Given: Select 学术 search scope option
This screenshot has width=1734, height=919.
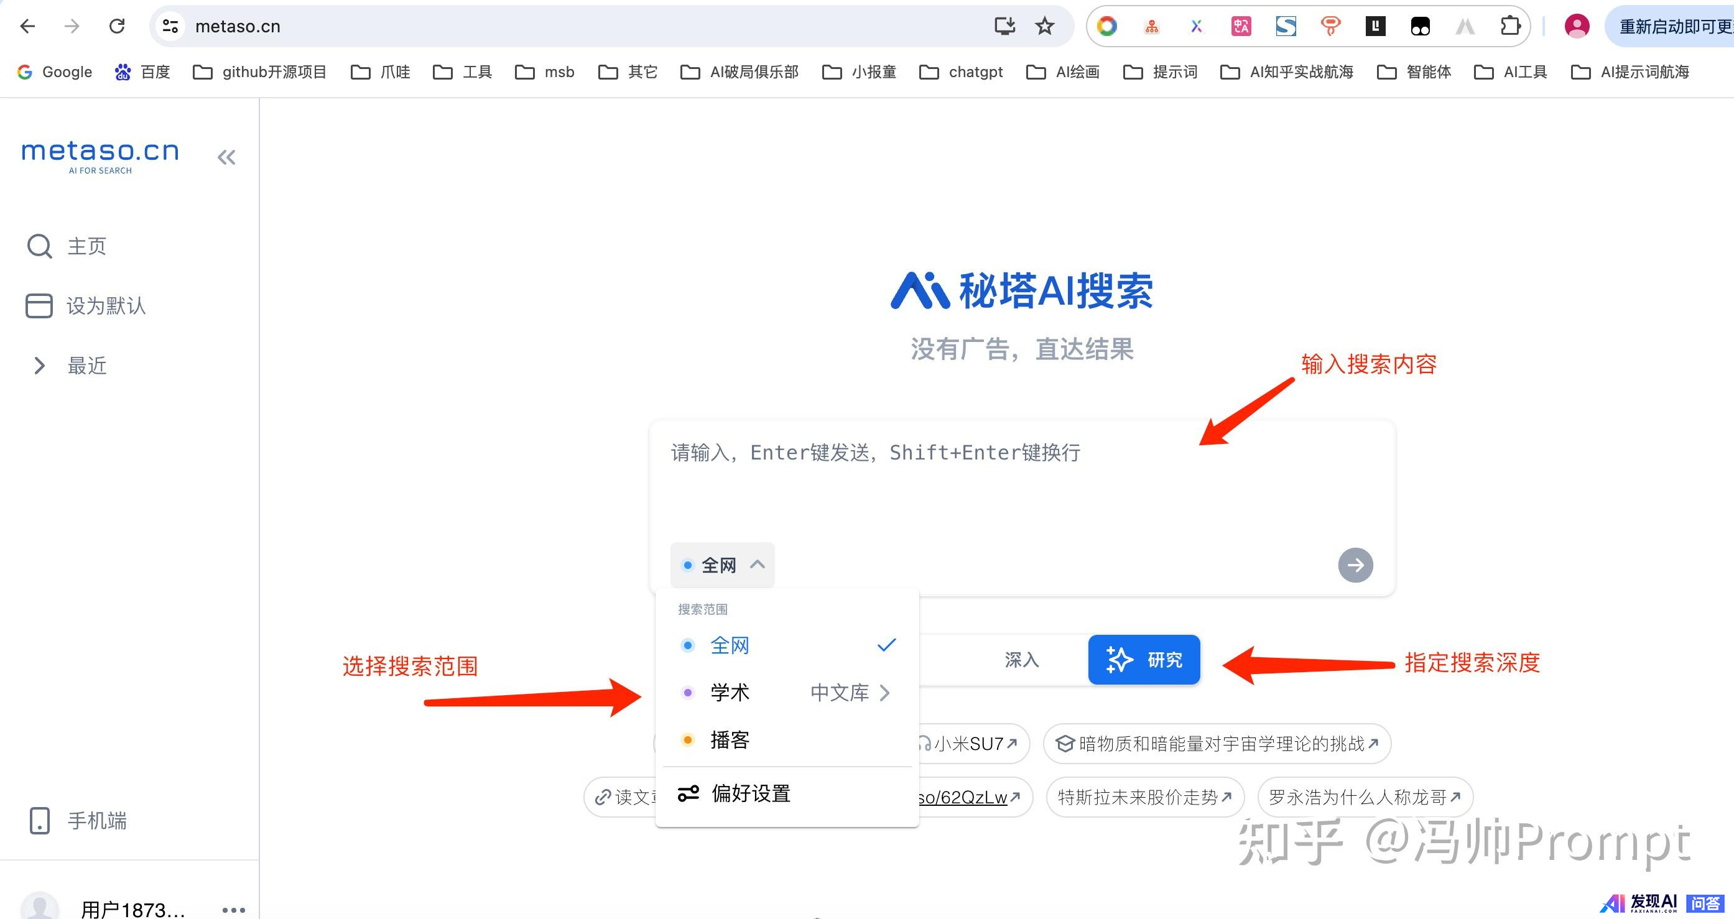Looking at the screenshot, I should click(x=730, y=693).
